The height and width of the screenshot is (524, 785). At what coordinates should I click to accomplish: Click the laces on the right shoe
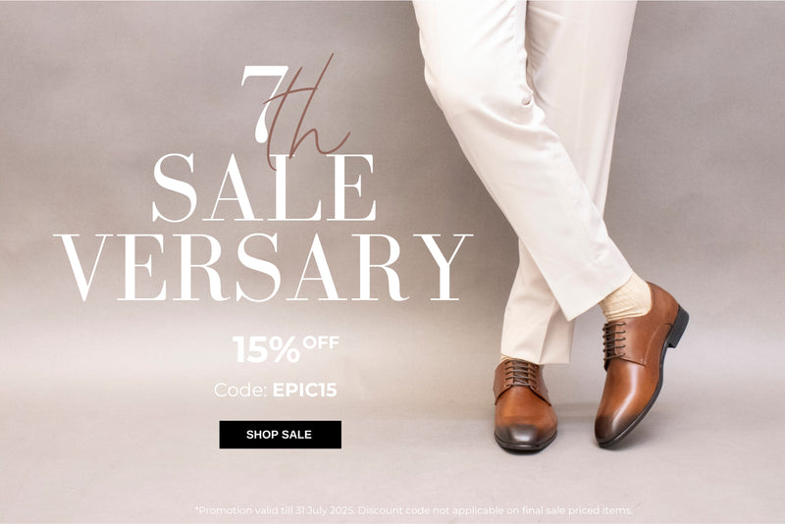click(x=615, y=340)
